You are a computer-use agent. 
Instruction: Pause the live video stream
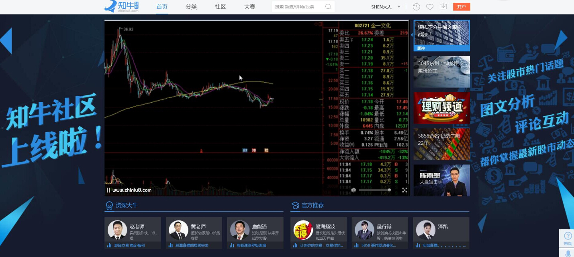(108, 190)
